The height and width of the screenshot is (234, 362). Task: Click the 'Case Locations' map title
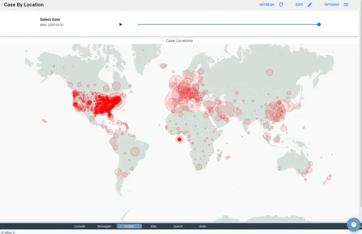click(179, 41)
